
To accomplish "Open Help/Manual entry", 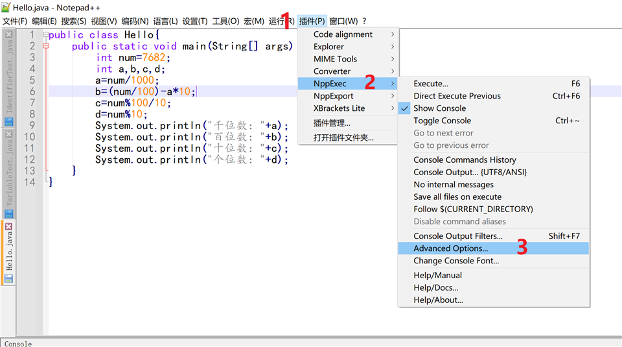I will (494, 276).
